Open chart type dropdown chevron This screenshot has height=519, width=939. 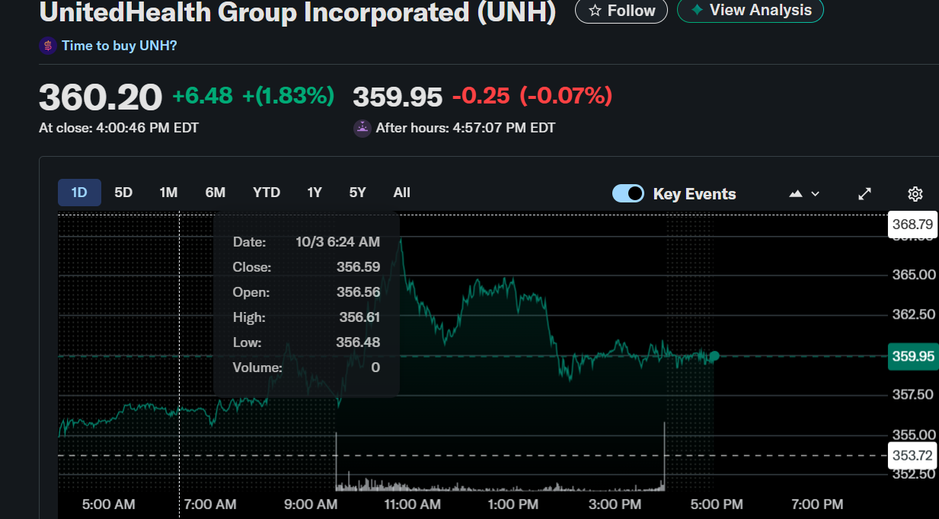pos(816,193)
